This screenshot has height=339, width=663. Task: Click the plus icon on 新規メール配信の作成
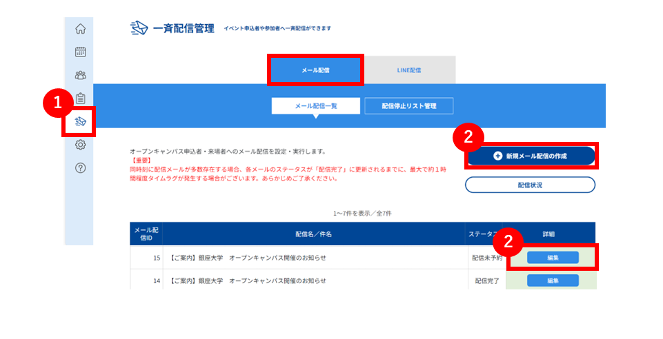497,156
